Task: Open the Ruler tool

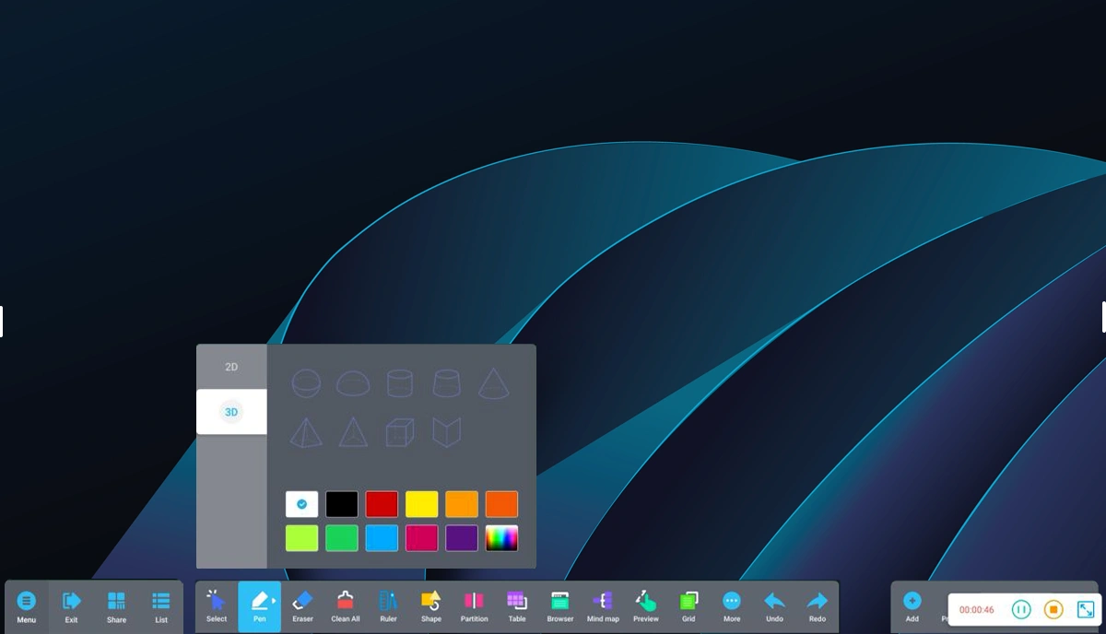Action: click(388, 605)
